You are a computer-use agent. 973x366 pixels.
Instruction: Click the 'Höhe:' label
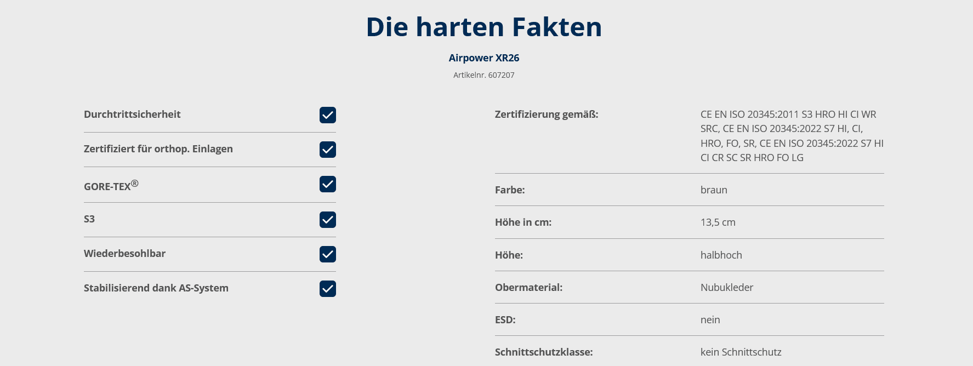tap(509, 255)
